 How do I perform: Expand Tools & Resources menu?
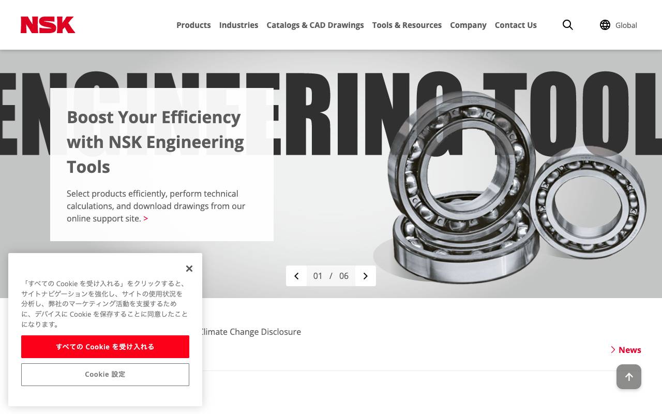407,25
